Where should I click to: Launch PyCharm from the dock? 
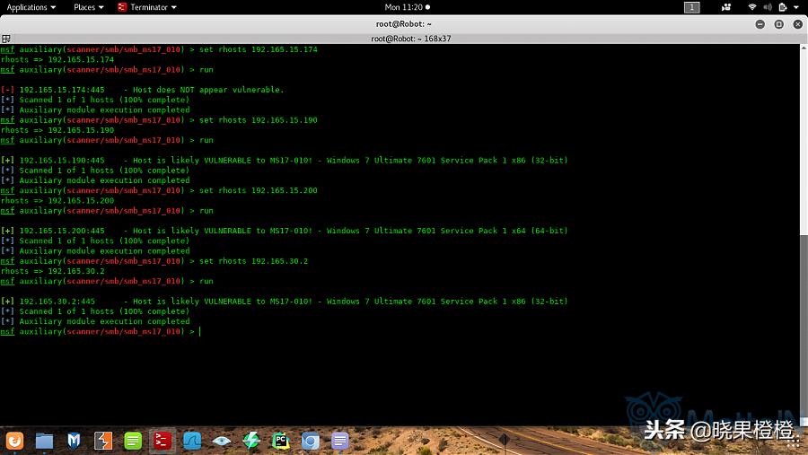tap(281, 441)
